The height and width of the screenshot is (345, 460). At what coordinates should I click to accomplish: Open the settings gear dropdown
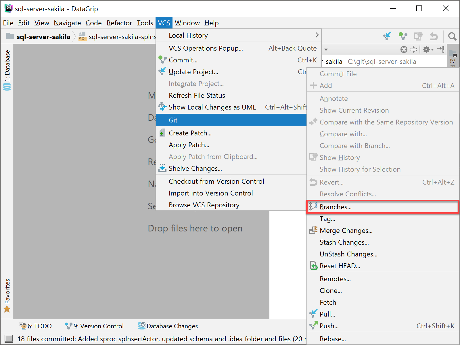pos(428,49)
